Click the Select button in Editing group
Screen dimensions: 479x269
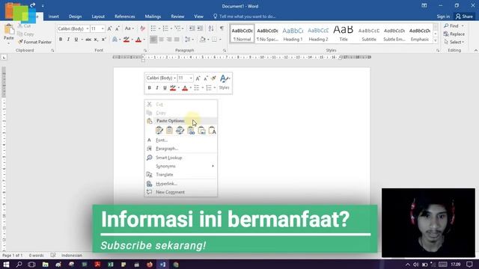tap(454, 42)
